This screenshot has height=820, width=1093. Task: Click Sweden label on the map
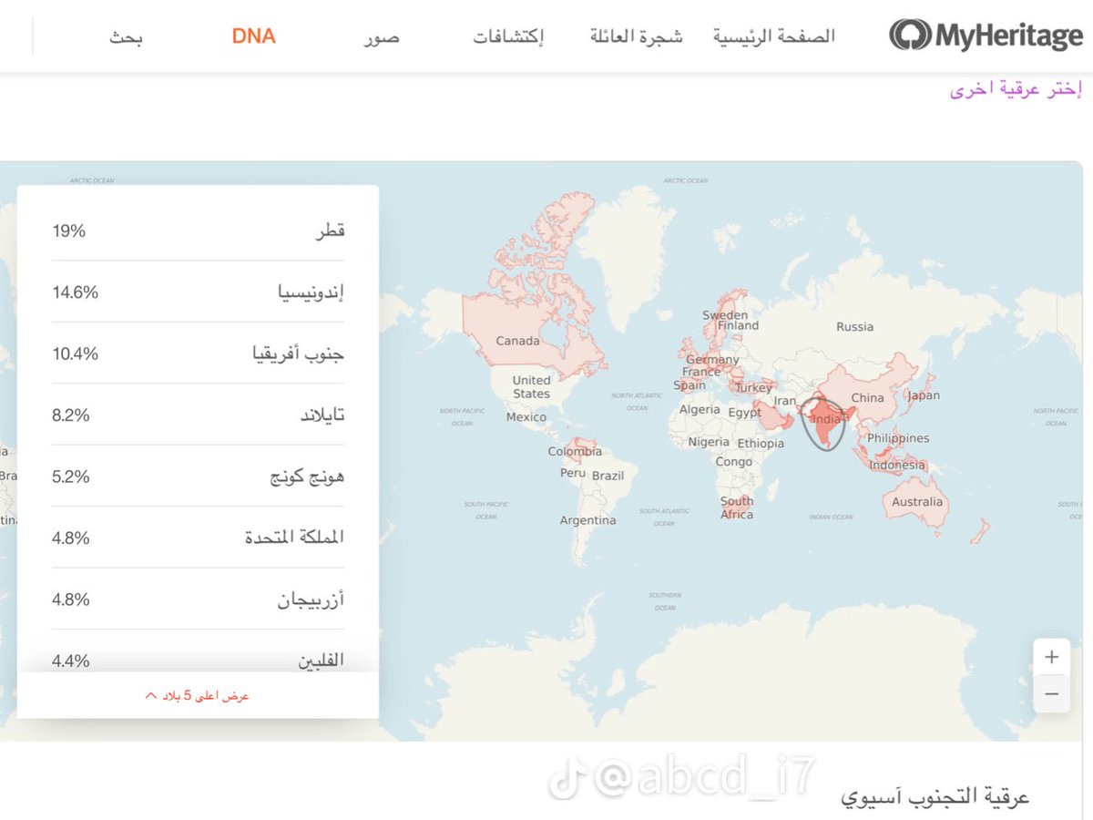pos(725,314)
